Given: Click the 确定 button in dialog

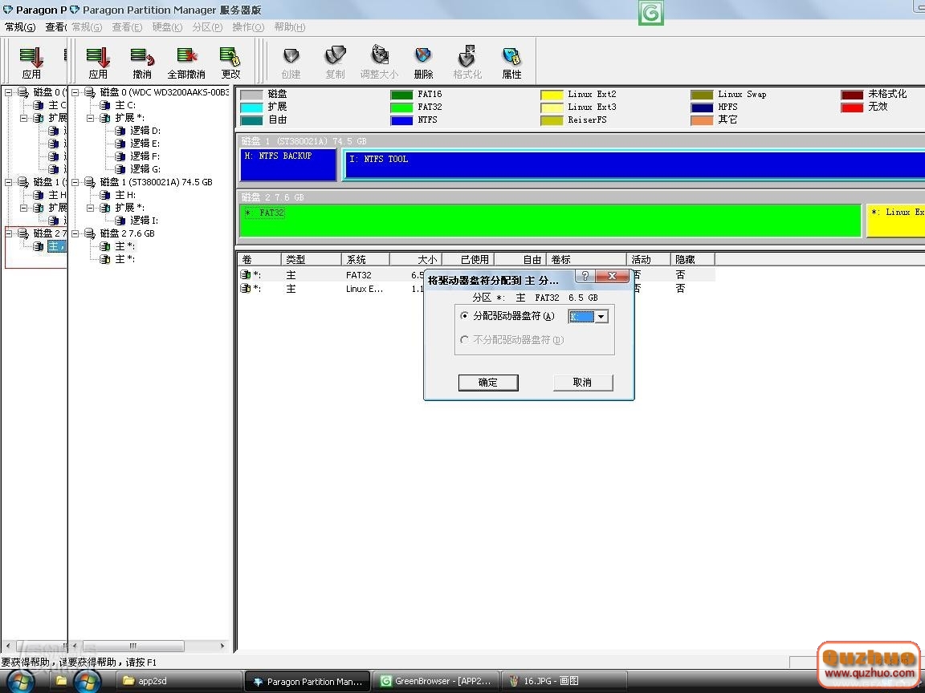Looking at the screenshot, I should click(x=488, y=383).
